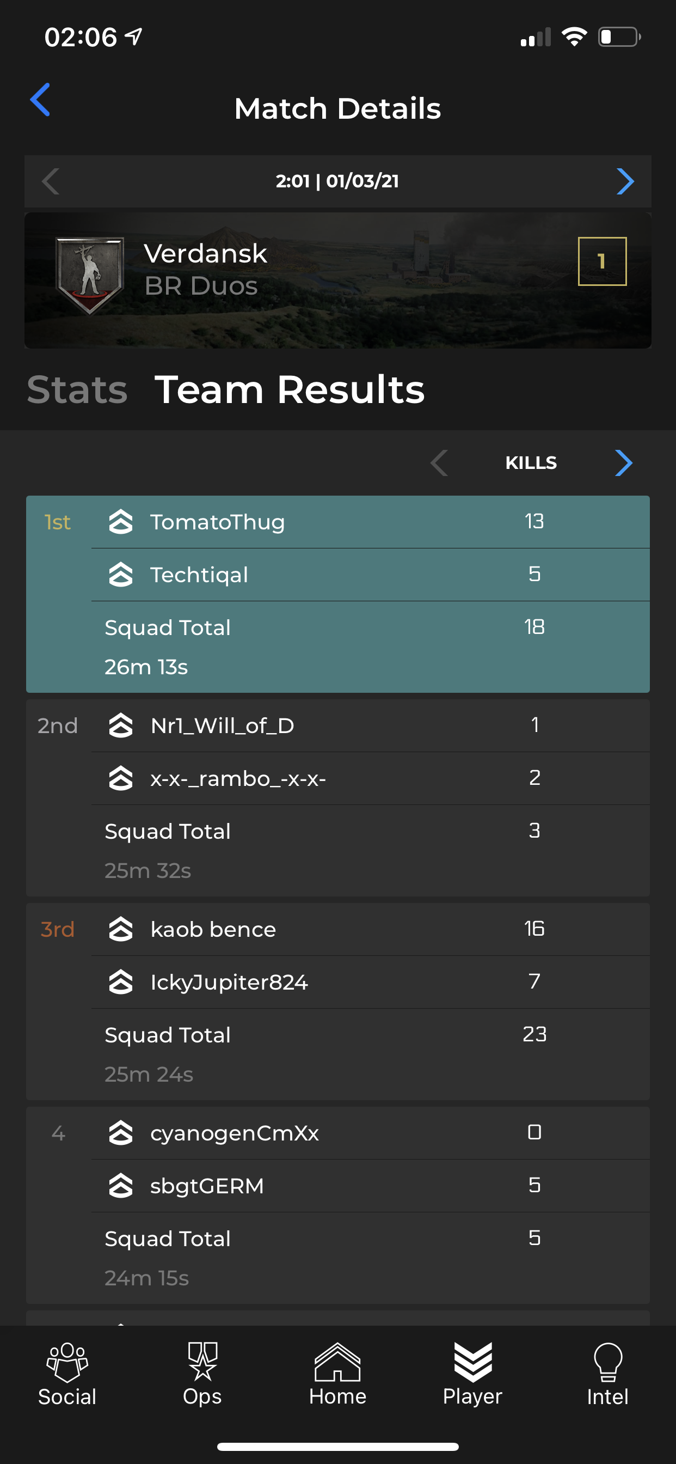676x1464 pixels.
Task: Switch KILLS column to next stat
Action: click(624, 462)
